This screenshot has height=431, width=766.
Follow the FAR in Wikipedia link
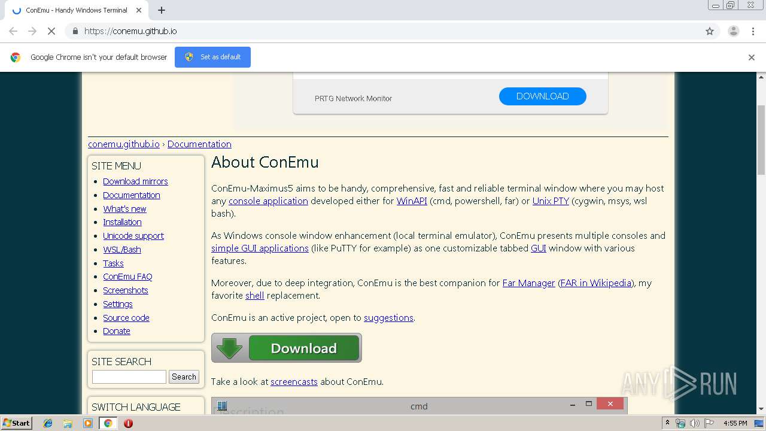click(x=596, y=283)
